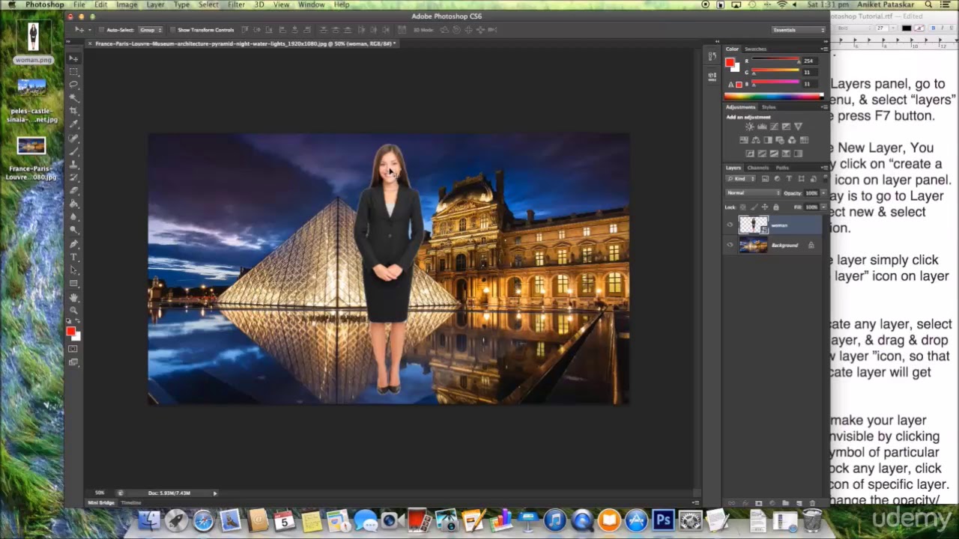Switch to the Styles tab

click(x=769, y=107)
